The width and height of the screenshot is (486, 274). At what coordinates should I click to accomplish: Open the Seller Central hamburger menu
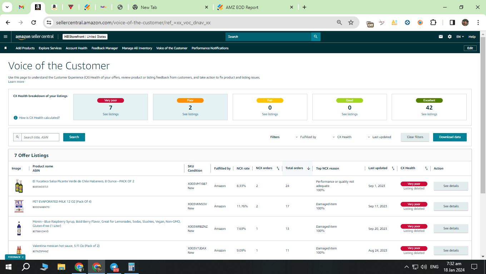pos(5,36)
